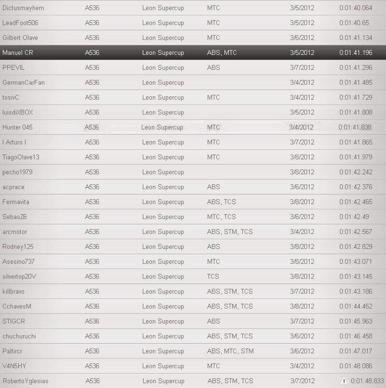Click TiagoOlave13's lap time 0:01:41.979
Image resolution: width=386 pixels, height=388 pixels.
click(355, 157)
